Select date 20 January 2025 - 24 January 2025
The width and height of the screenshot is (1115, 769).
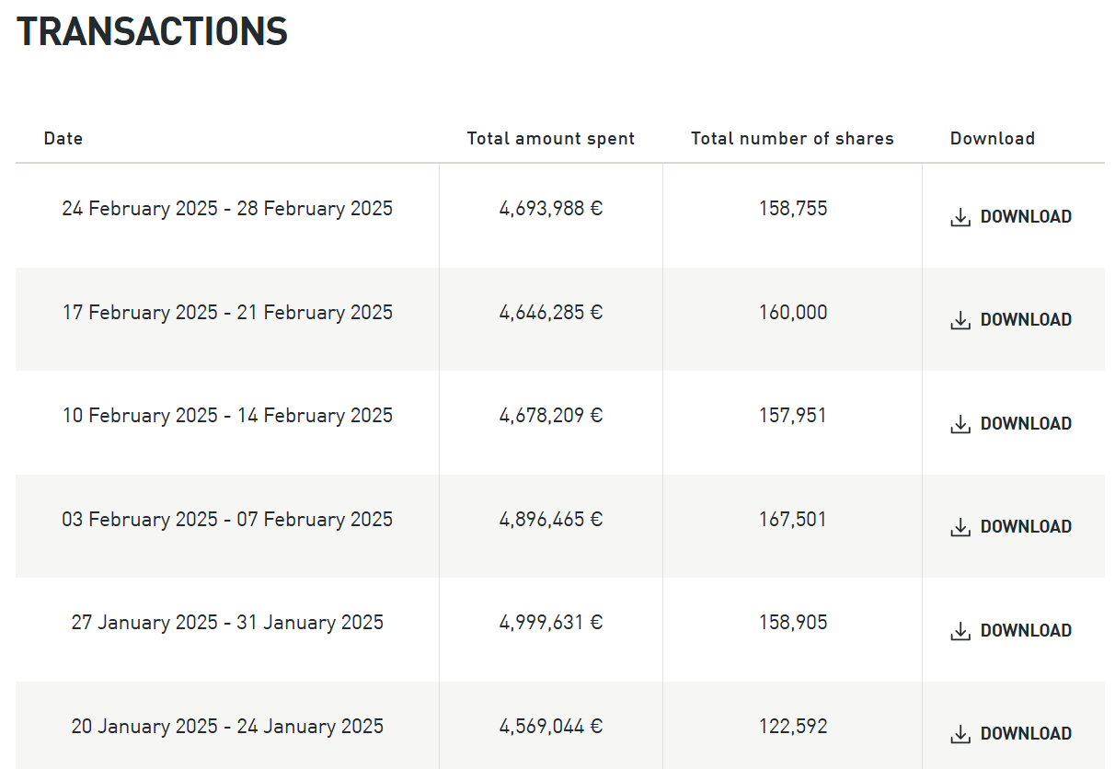click(227, 727)
